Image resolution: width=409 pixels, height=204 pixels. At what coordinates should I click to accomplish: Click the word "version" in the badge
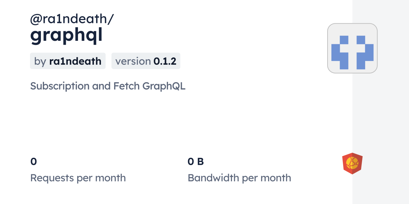pyautogui.click(x=133, y=61)
